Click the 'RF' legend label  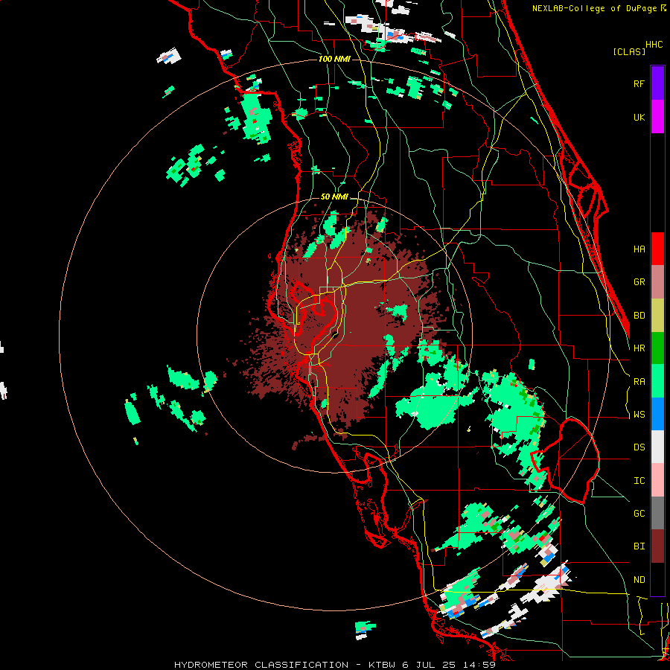point(639,83)
